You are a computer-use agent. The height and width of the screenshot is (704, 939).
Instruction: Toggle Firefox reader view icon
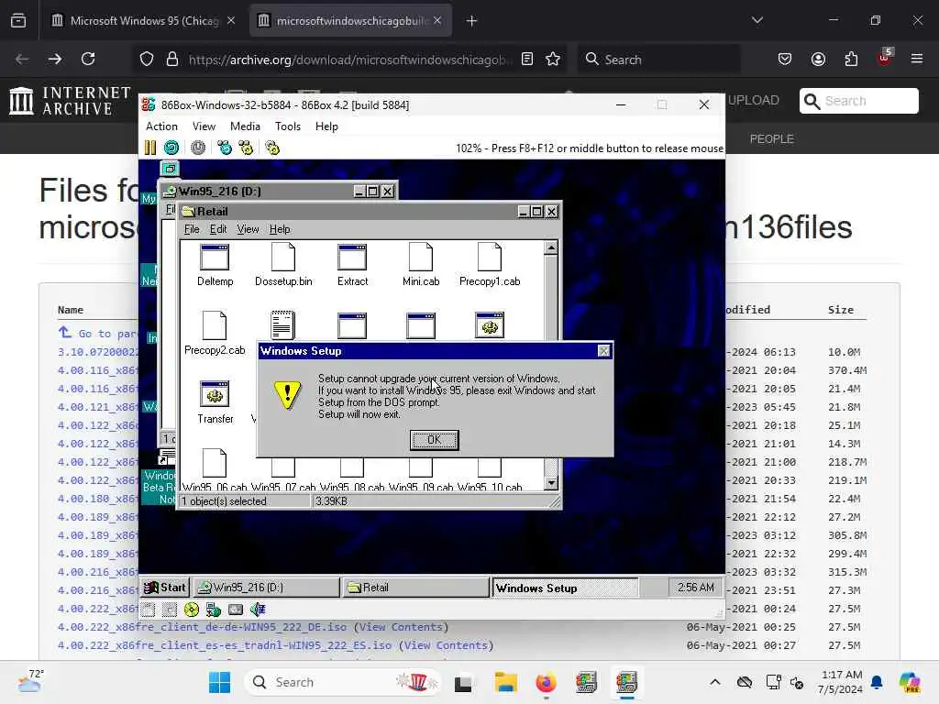(527, 60)
